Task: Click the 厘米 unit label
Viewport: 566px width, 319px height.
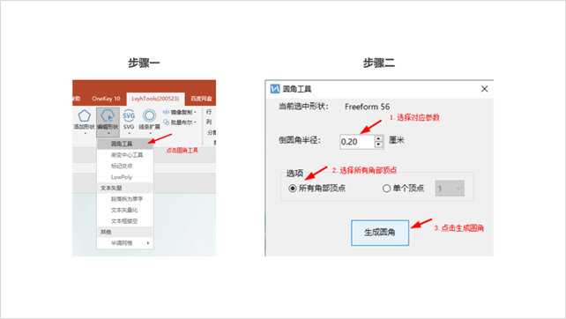Action: (397, 140)
